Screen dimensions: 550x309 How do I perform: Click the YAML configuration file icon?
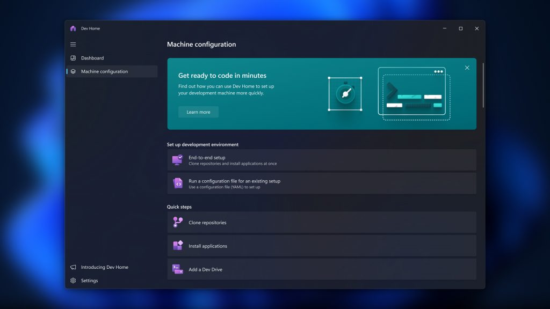[178, 182]
